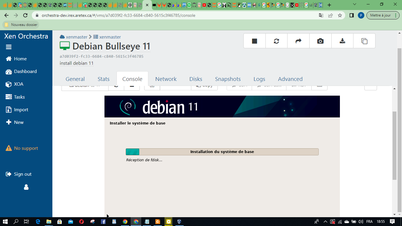The image size is (402, 226).
Task: Open the notifications action center
Action: click(x=392, y=222)
